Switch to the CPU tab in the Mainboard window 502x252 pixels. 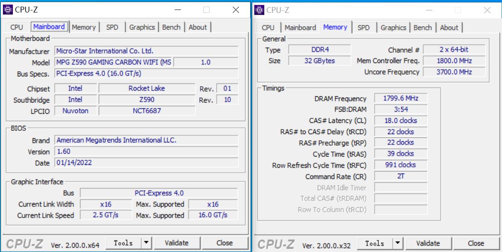[17, 27]
